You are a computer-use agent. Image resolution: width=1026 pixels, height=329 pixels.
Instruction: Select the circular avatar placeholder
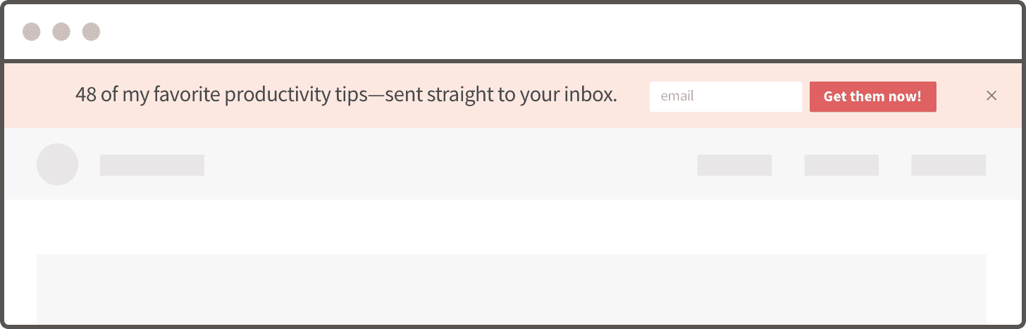click(57, 164)
